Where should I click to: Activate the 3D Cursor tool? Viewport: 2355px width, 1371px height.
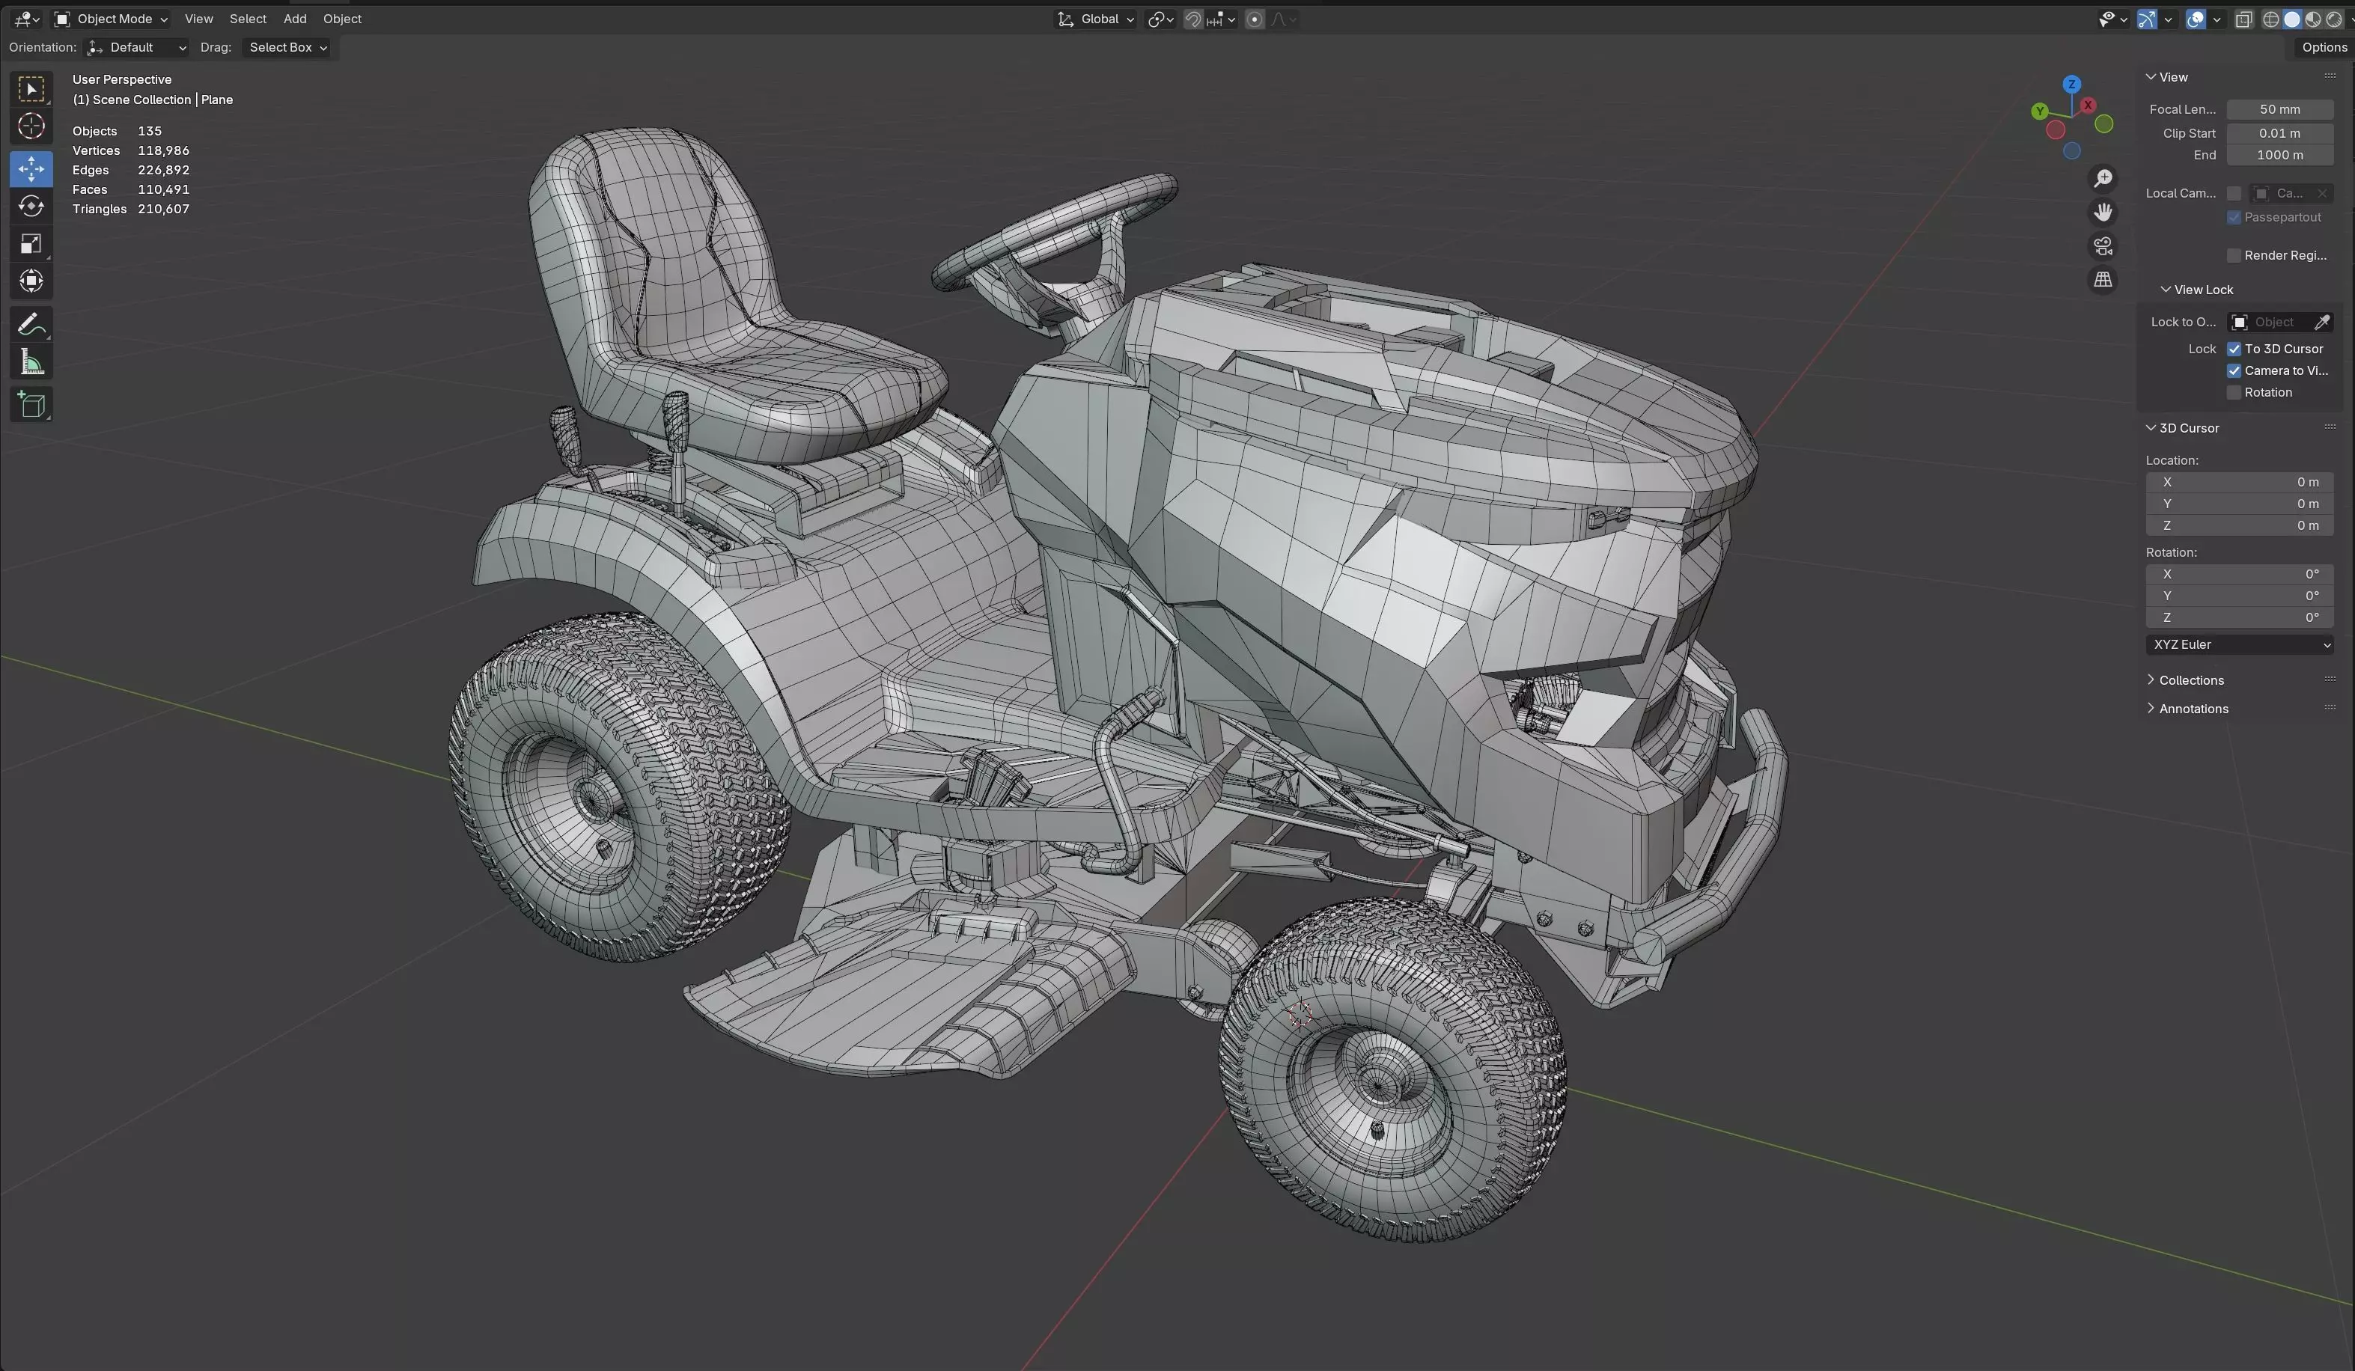[31, 126]
